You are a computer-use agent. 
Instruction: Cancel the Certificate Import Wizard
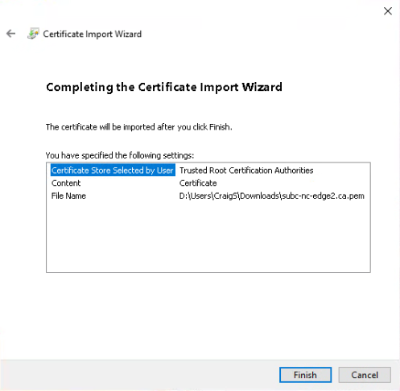pos(365,375)
